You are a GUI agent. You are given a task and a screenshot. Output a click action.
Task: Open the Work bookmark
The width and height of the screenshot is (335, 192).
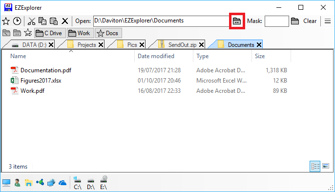pos(80,33)
